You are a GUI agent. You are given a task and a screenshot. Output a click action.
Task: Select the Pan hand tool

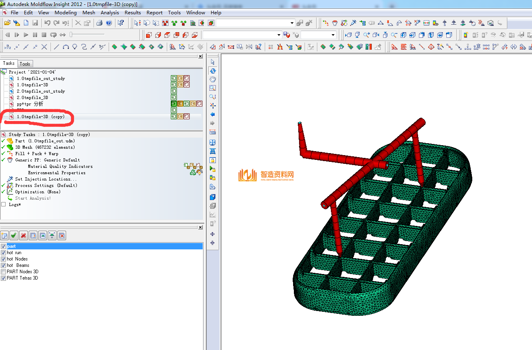(x=213, y=80)
